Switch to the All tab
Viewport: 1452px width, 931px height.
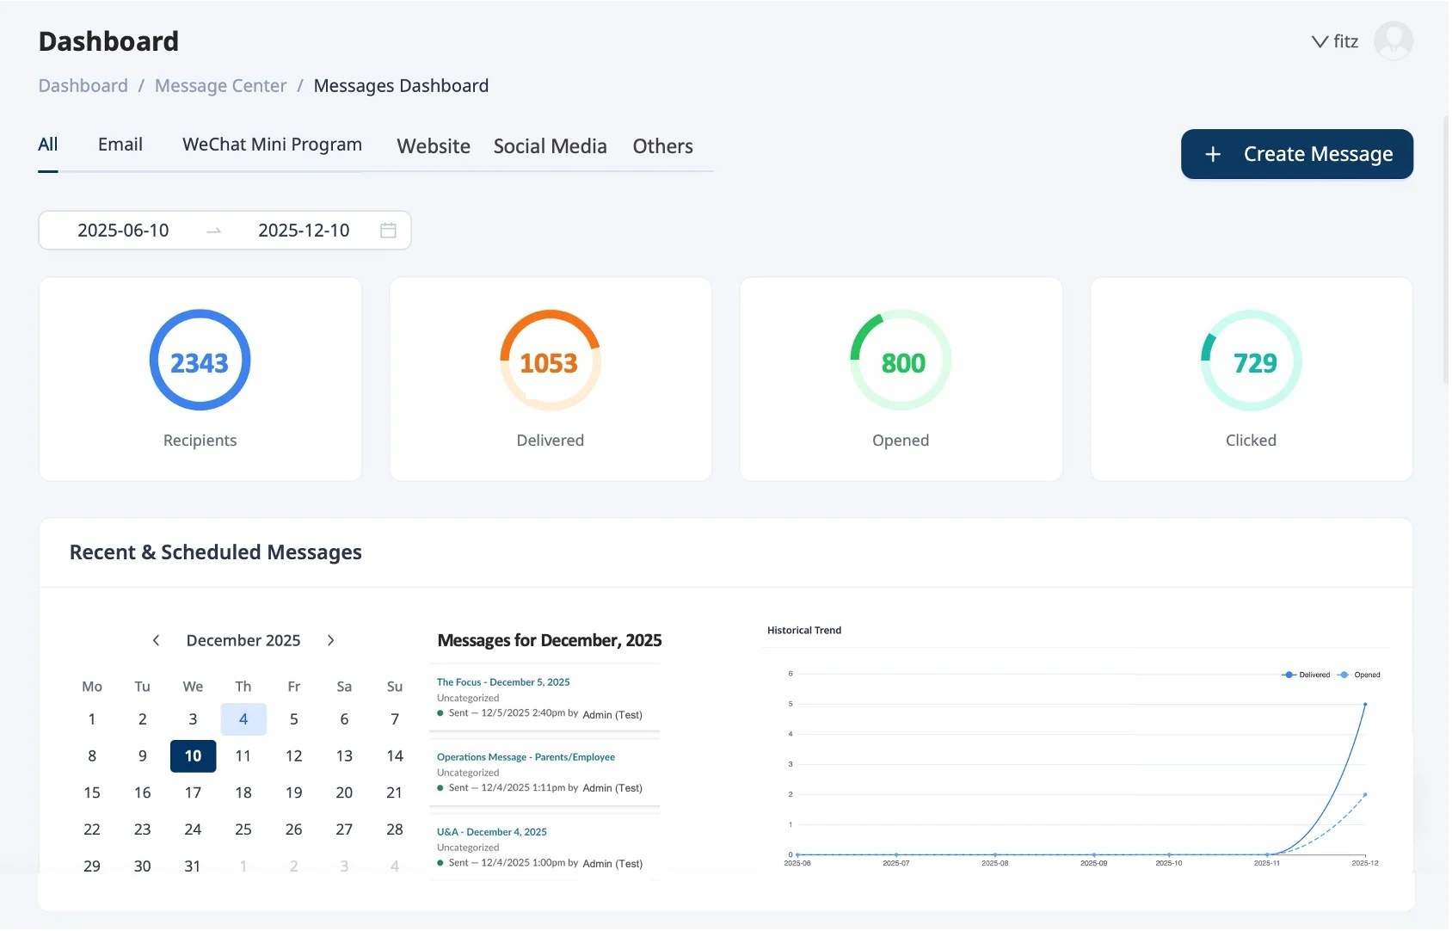[x=48, y=145]
